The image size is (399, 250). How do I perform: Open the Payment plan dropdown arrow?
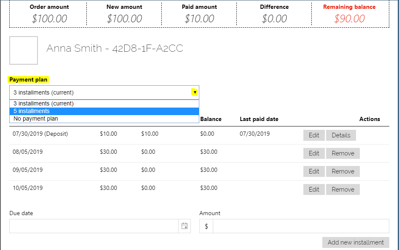tap(195, 92)
